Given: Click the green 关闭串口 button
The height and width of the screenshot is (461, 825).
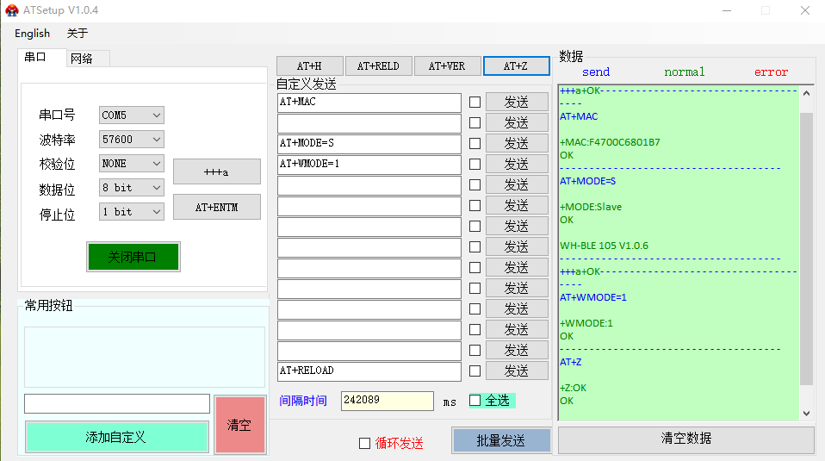Looking at the screenshot, I should (x=133, y=257).
